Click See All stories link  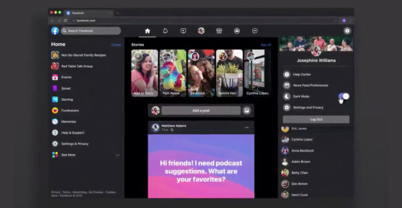(x=266, y=45)
